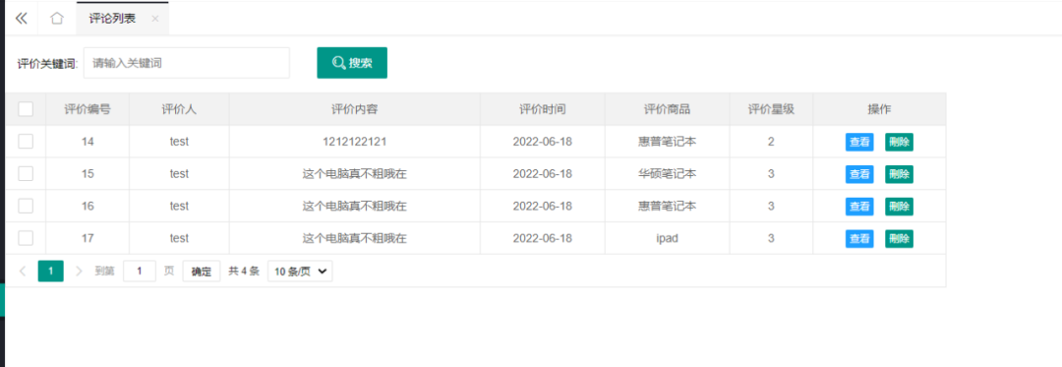Toggle the select-all header checkbox
The width and height of the screenshot is (1062, 367).
pyautogui.click(x=26, y=109)
